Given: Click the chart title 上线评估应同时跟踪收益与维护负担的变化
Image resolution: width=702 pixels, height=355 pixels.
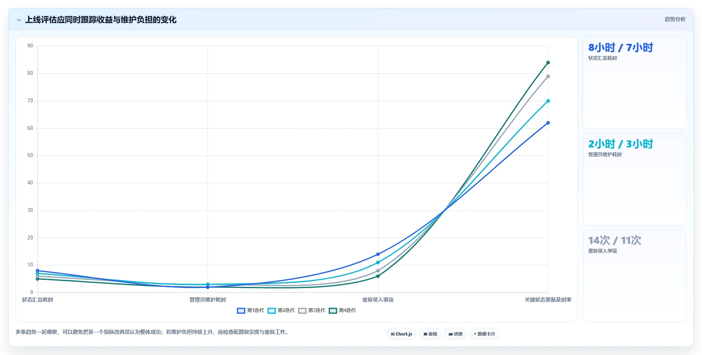Looking at the screenshot, I should pyautogui.click(x=101, y=20).
